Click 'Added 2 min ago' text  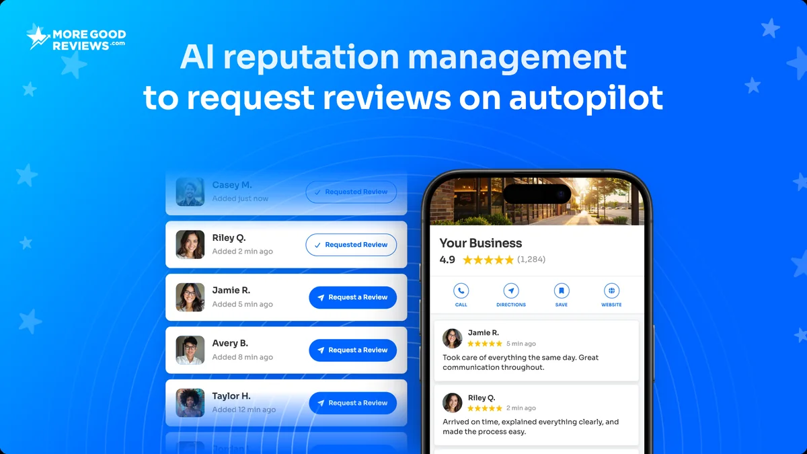click(x=243, y=252)
